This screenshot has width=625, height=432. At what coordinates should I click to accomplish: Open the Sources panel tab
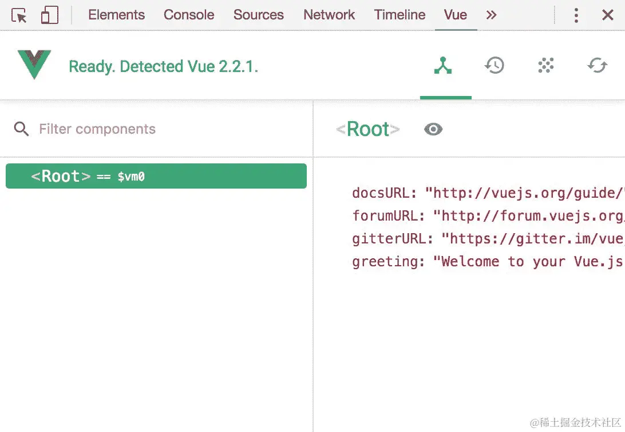(259, 15)
